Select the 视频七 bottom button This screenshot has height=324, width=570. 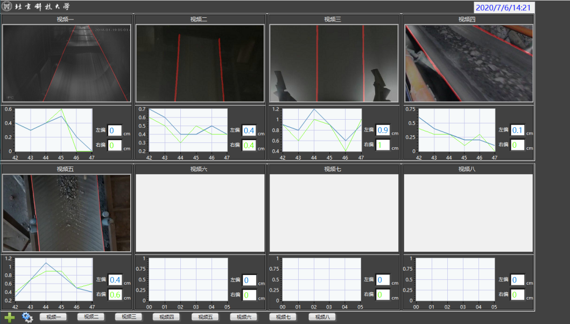coord(283,317)
